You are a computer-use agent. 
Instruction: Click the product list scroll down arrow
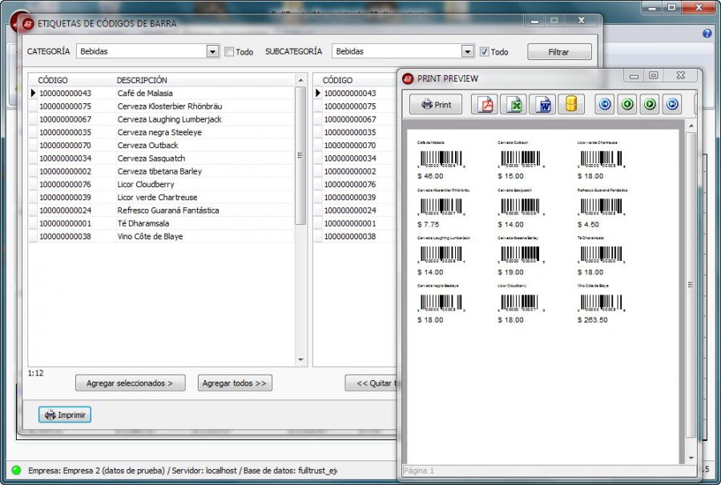click(300, 359)
